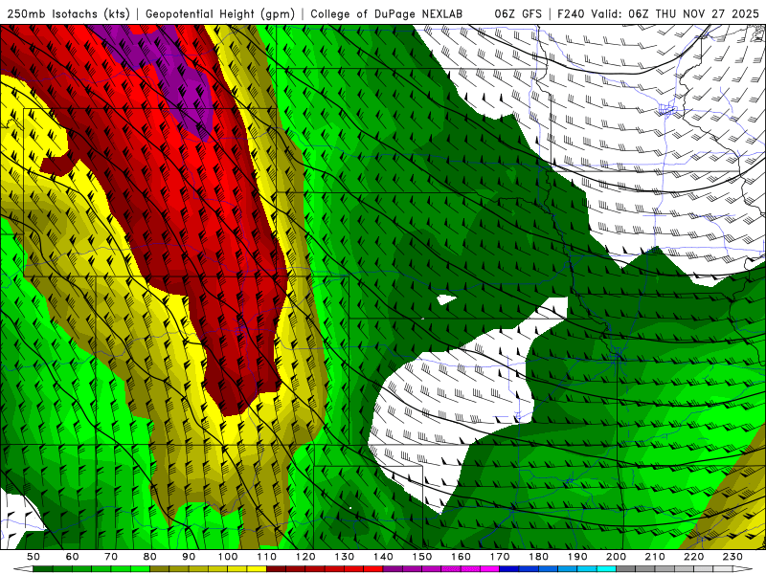Click the '70' value on the color scale

(x=111, y=557)
